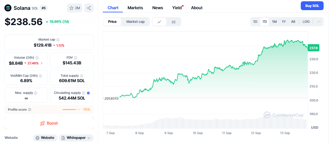Screen dimensions: 329x143
Task: Click the 237.9 current price label
Action: pyautogui.click(x=313, y=48)
